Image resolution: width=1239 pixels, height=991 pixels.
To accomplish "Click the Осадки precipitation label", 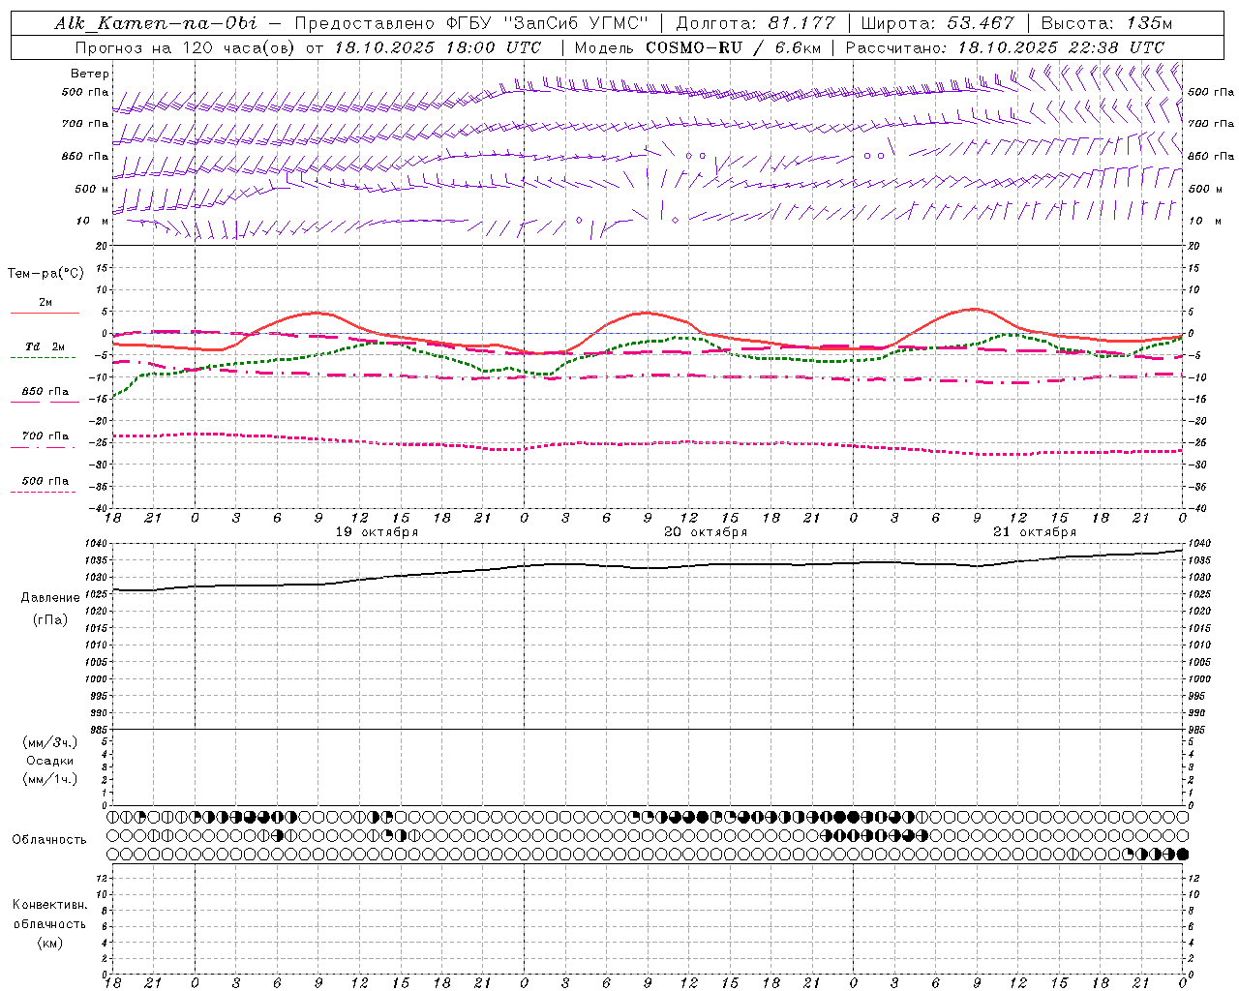I will [x=50, y=761].
